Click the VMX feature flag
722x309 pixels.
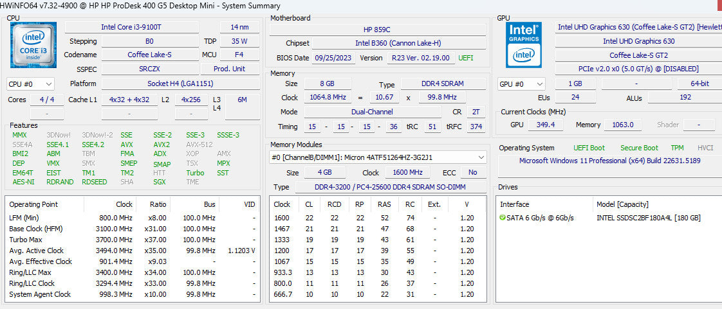pyautogui.click(x=53, y=163)
